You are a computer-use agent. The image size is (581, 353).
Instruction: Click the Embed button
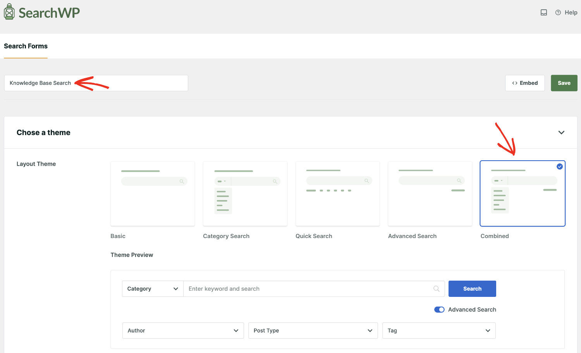coord(525,83)
